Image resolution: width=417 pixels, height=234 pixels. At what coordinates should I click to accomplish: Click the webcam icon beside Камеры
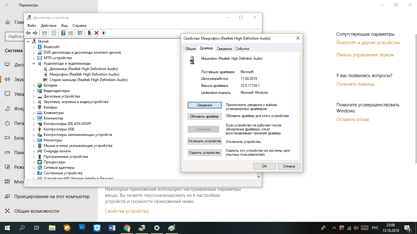[39, 107]
